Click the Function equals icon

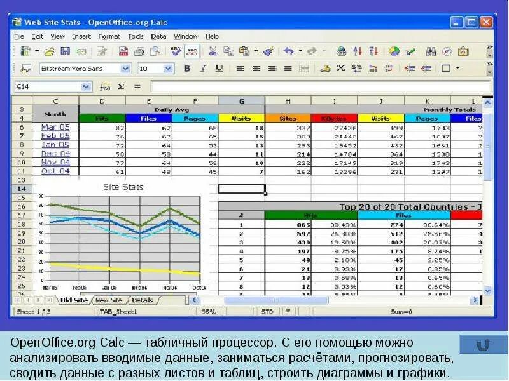pos(137,86)
